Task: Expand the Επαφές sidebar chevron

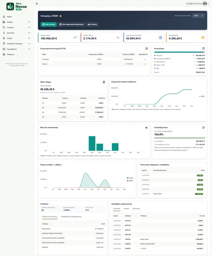Action: coord(29,22)
